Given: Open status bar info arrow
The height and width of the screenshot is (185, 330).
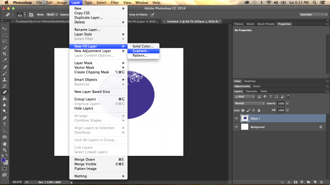Looking at the screenshot, I should [72, 182].
